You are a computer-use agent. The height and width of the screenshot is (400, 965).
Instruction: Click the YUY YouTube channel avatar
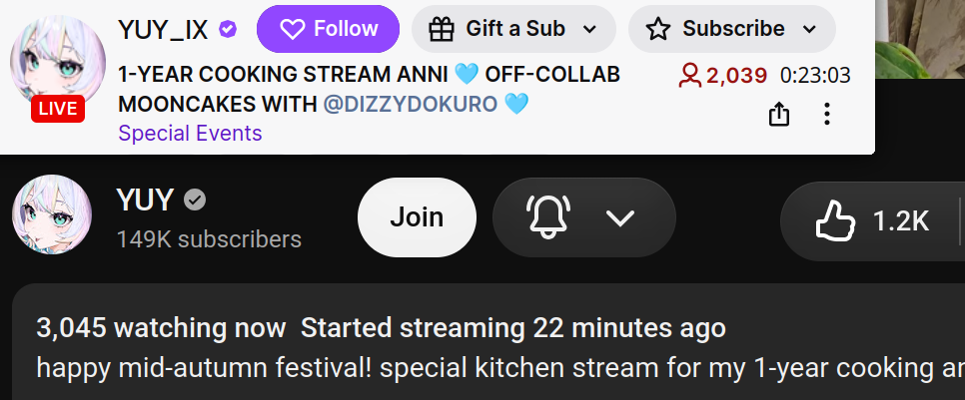click(52, 214)
